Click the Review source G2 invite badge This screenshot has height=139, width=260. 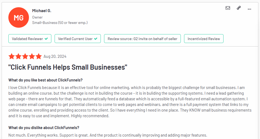pos(142,39)
